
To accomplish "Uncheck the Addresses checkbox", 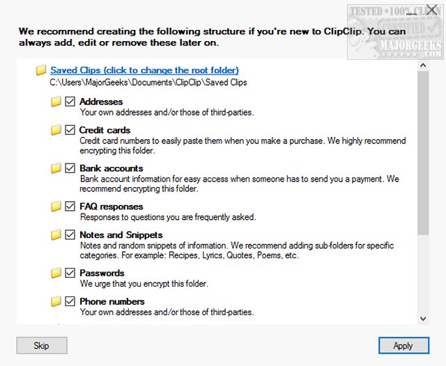I will 70,102.
